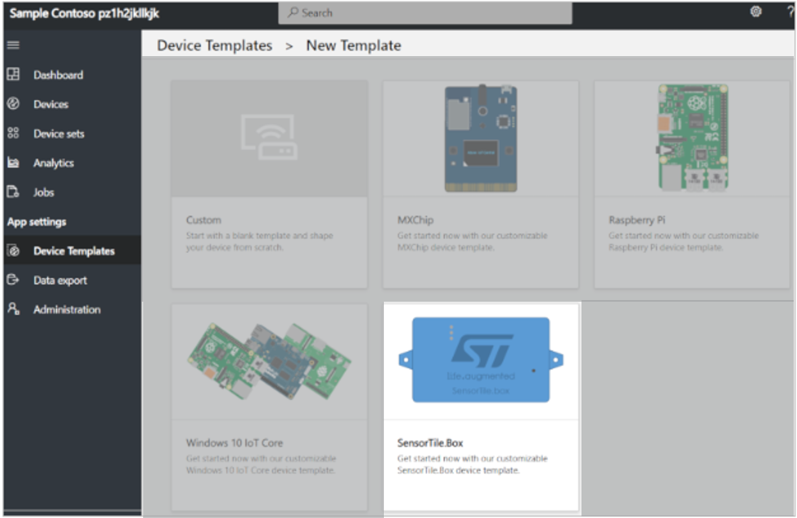Pick the Windows 10 IoT Core boards image
Screen dimensions: 797x518
tap(269, 361)
